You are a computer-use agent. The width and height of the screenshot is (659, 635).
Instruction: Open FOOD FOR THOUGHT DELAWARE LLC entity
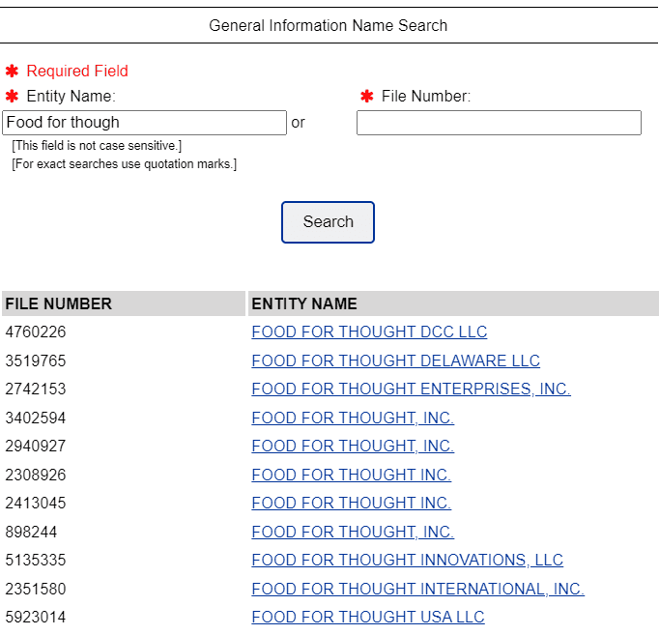coord(395,361)
